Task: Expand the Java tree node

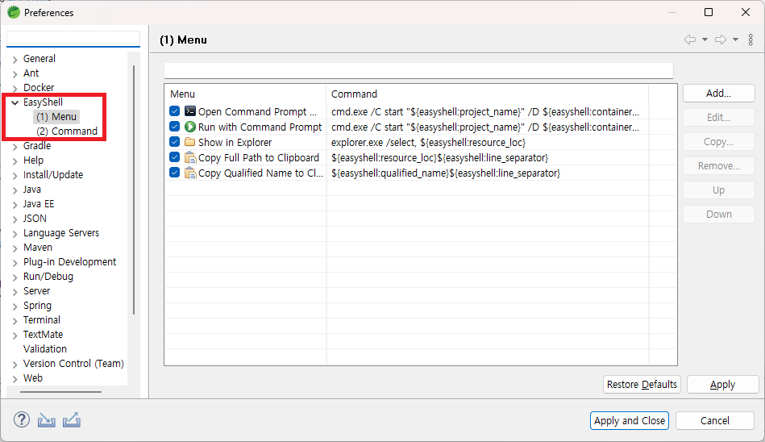Action: [15, 190]
